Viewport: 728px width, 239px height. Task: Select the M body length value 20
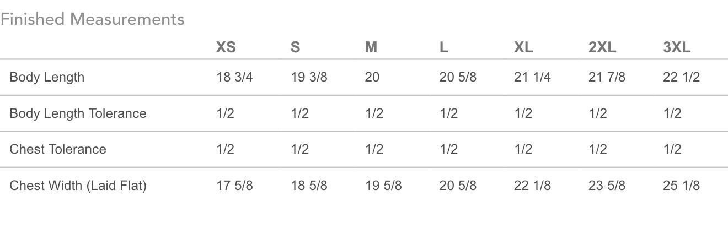(x=372, y=77)
